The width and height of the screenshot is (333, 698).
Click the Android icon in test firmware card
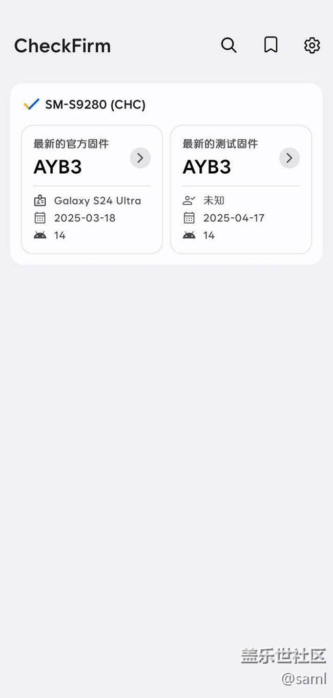(189, 235)
